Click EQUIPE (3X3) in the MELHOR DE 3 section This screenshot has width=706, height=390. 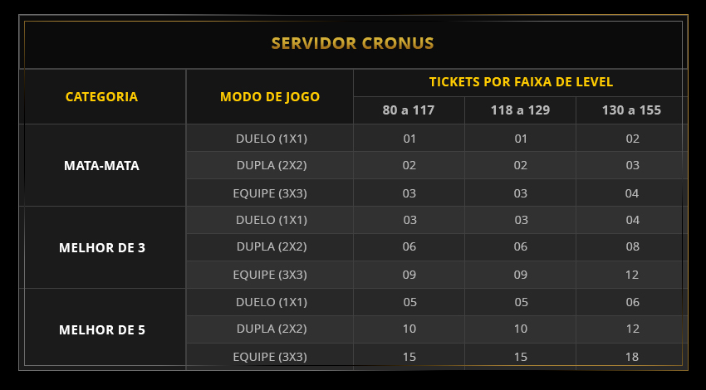[271, 275]
